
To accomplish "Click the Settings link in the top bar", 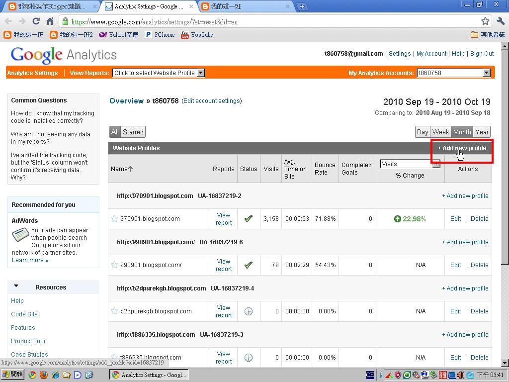I will pos(400,54).
